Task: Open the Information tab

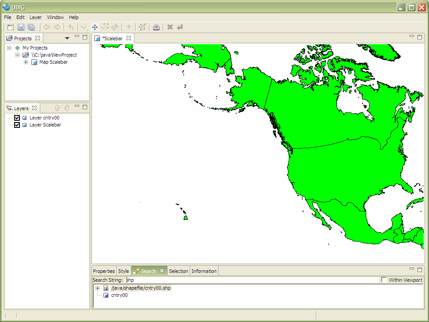Action: pyautogui.click(x=204, y=271)
